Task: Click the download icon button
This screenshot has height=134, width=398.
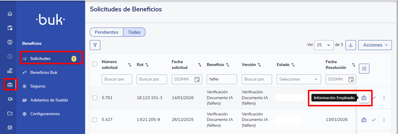Action: (x=351, y=45)
